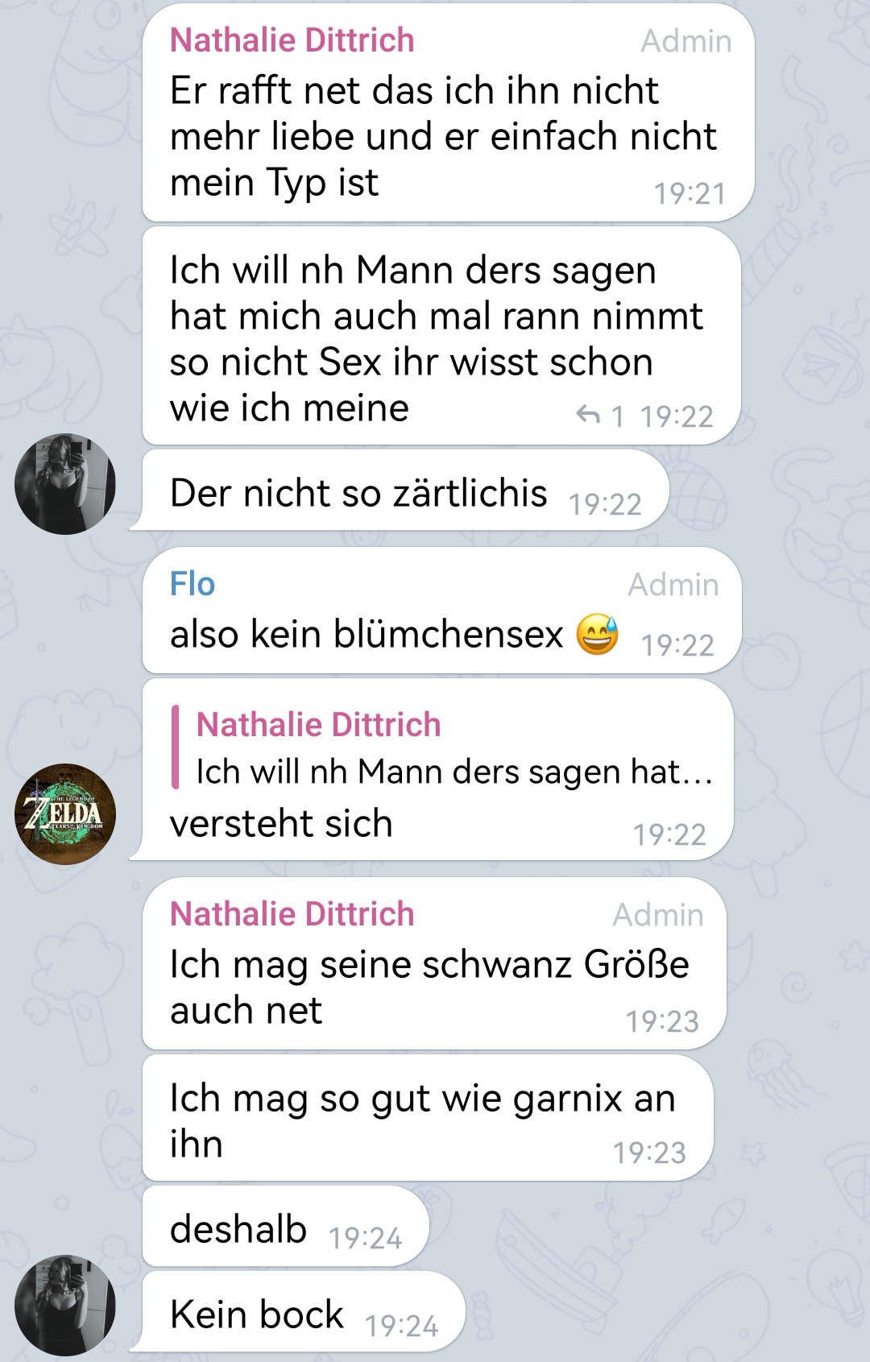Tap the avatar beside "Kein bock"
The image size is (870, 1362).
[65, 1305]
